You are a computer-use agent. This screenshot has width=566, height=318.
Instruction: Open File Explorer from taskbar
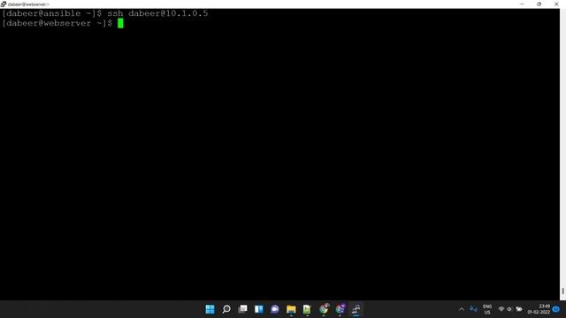pos(291,309)
